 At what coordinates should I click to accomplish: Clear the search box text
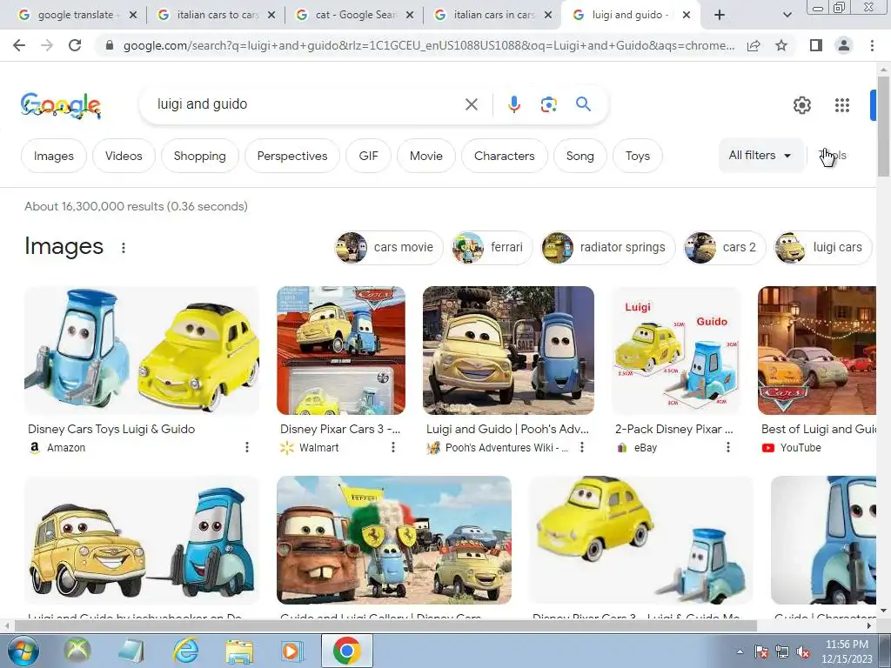click(471, 104)
